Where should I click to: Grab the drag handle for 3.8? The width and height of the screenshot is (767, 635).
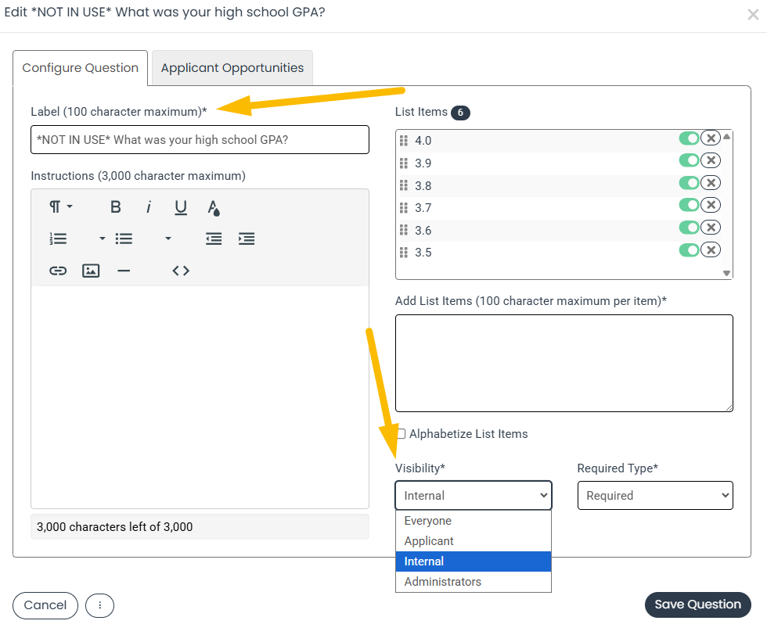(404, 185)
